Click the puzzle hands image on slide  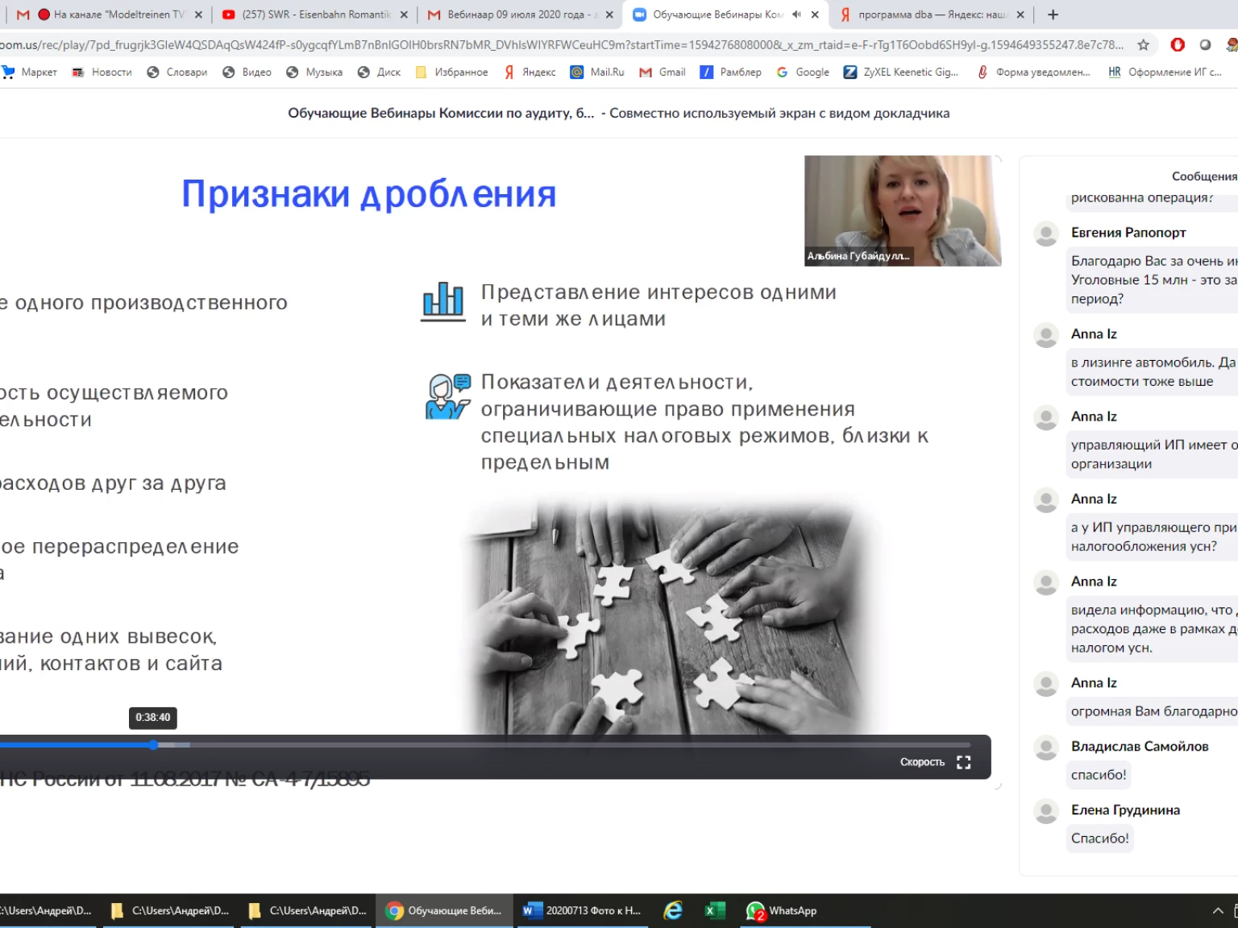[673, 616]
